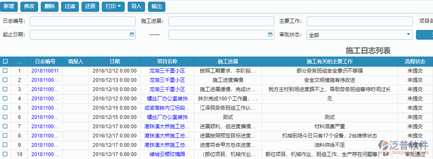
Task: Click the 还原 button
Action: [90, 7]
